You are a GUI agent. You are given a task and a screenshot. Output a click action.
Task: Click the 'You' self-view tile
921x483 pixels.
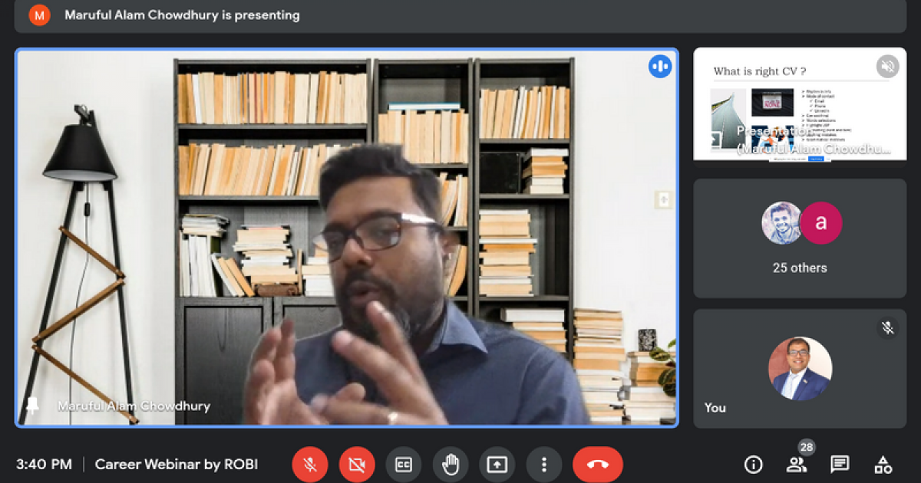799,369
